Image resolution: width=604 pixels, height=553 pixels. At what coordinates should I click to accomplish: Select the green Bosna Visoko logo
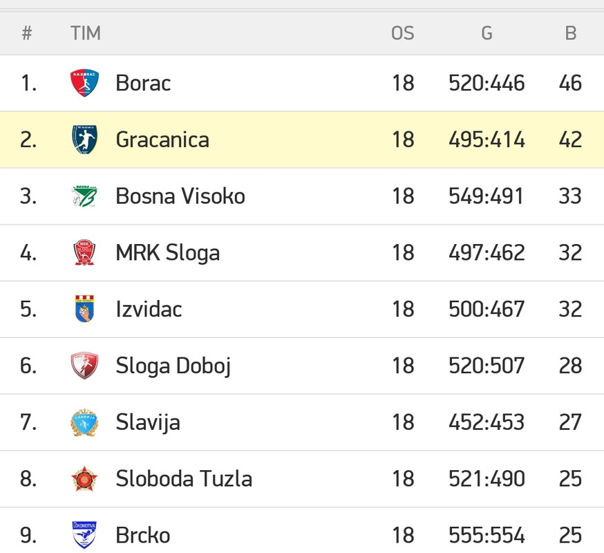[x=84, y=196]
